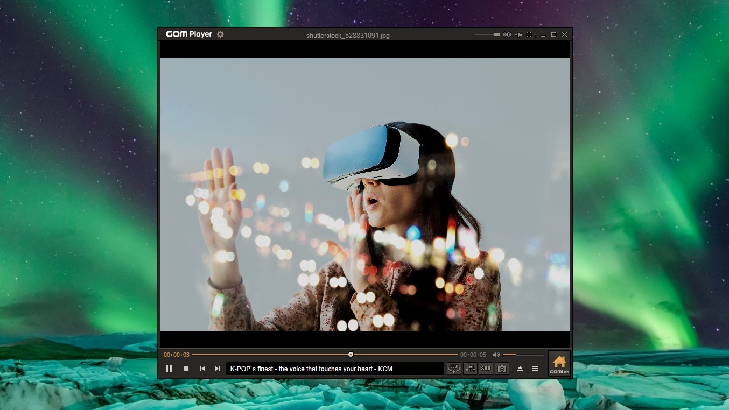This screenshot has width=729, height=410.
Task: Stop the slideshow playback
Action: (x=186, y=369)
